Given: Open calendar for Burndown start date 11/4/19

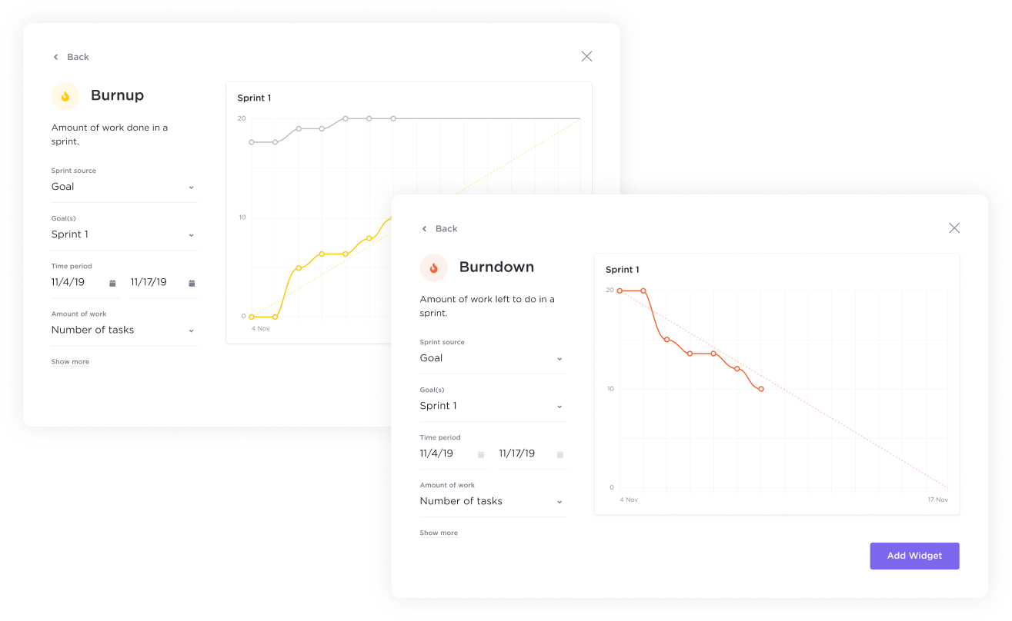Looking at the screenshot, I should [481, 454].
